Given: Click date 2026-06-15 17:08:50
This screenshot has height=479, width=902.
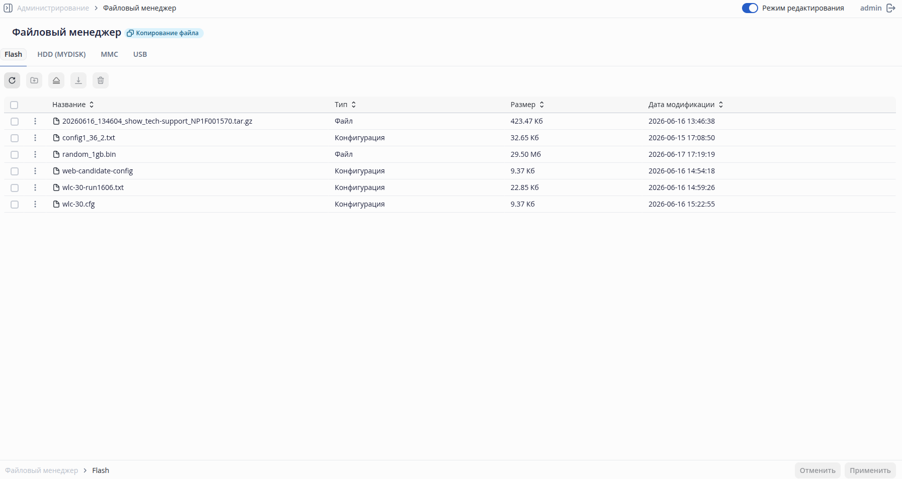Looking at the screenshot, I should pyautogui.click(x=682, y=138).
